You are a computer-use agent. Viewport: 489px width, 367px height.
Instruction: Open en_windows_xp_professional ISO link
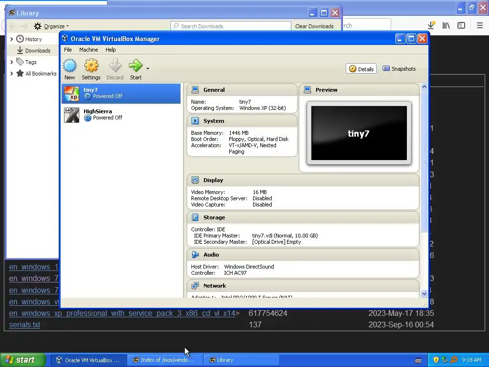pyautogui.click(x=122, y=313)
